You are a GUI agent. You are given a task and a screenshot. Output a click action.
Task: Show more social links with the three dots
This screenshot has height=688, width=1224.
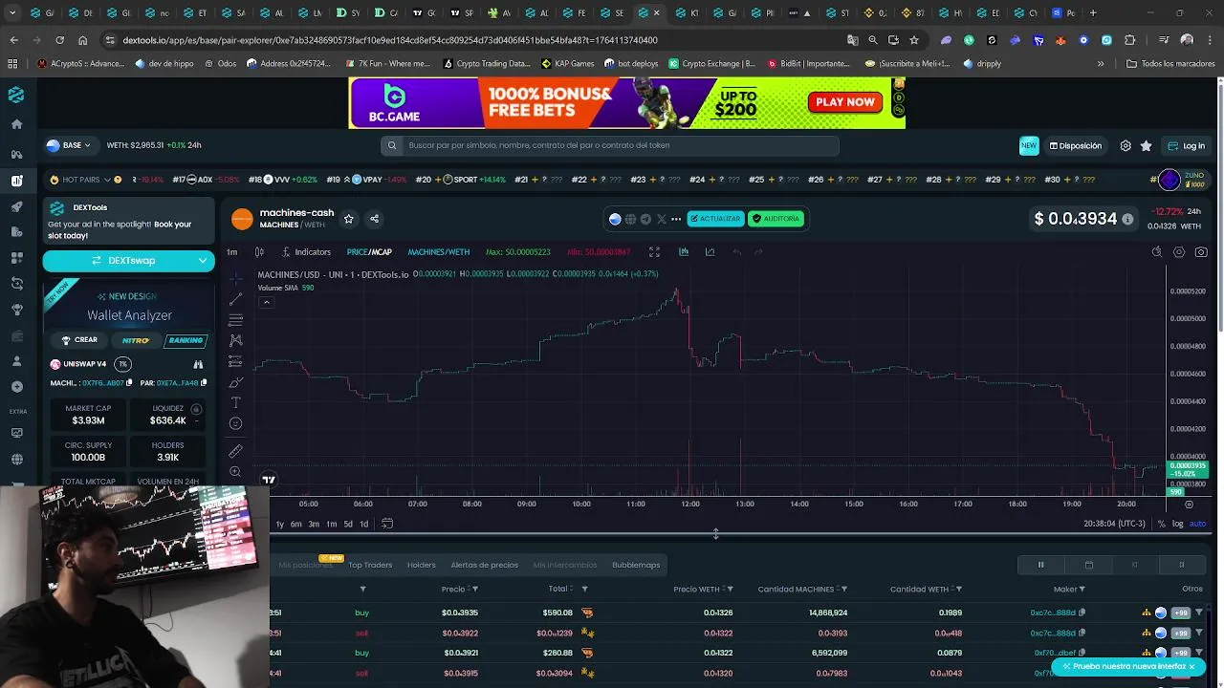pyautogui.click(x=676, y=219)
